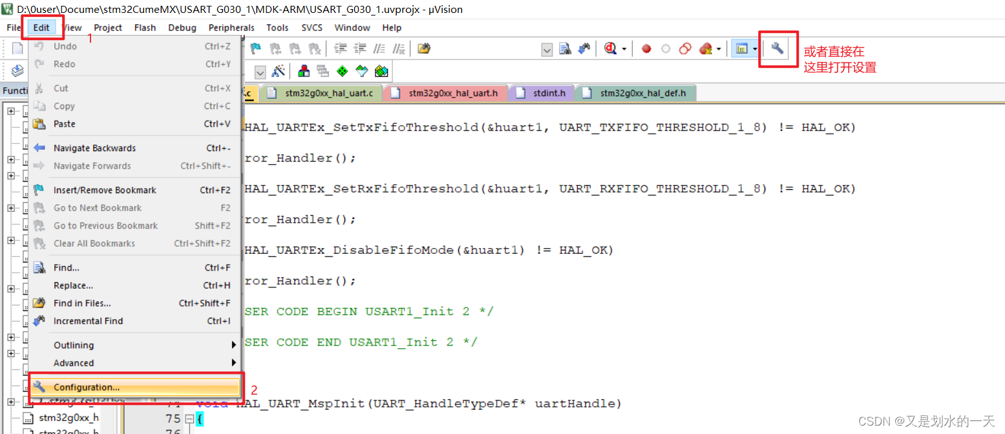Click the Incremental Find binoculars toolbar icon
The width and height of the screenshot is (1005, 434).
coord(584,48)
